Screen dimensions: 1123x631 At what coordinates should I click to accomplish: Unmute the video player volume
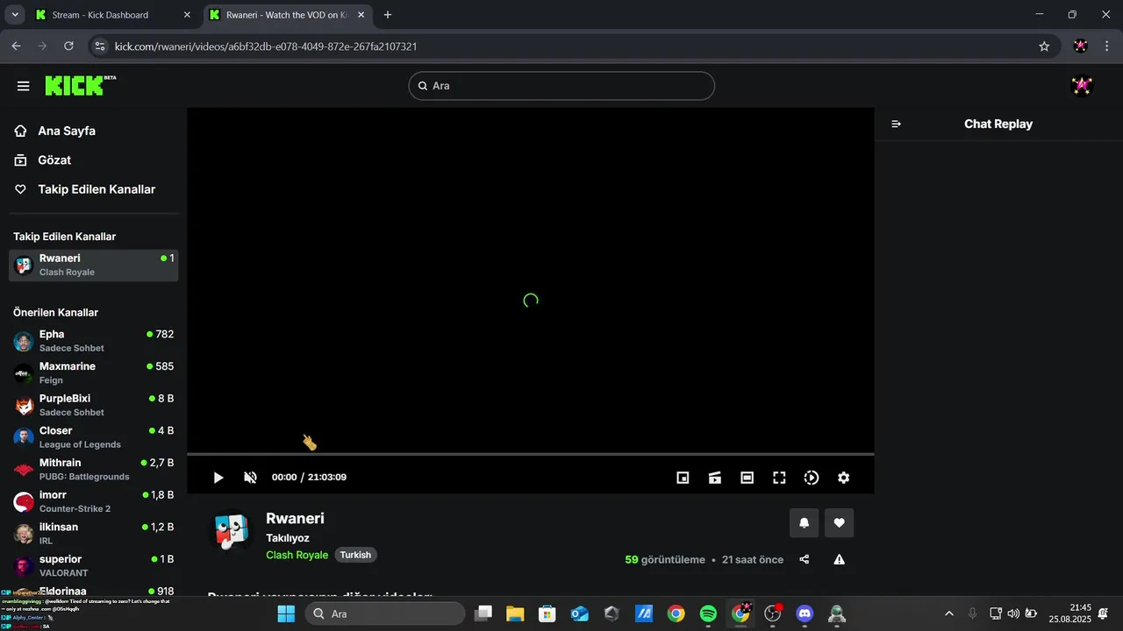click(250, 478)
